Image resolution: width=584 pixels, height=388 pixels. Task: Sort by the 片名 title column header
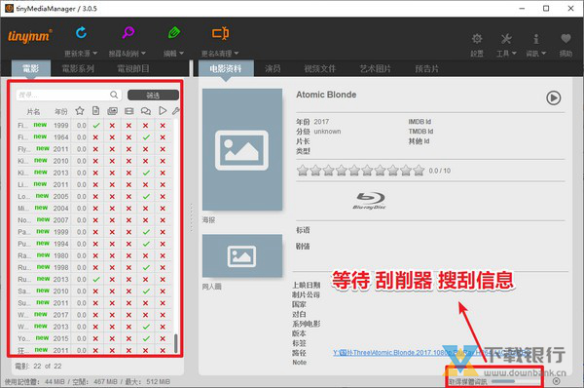coord(33,111)
